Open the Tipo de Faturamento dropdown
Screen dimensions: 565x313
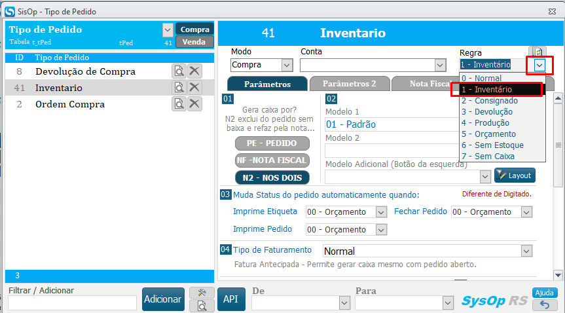pos(526,251)
